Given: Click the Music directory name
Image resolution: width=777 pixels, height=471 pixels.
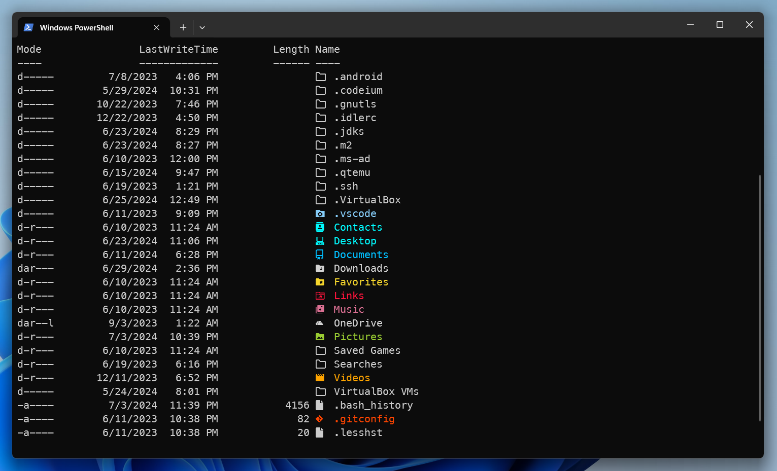Looking at the screenshot, I should [x=349, y=309].
